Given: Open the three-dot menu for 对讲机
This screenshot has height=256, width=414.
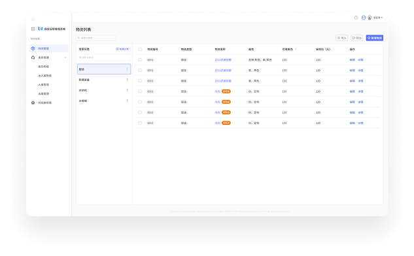Looking at the screenshot, I should [x=127, y=90].
